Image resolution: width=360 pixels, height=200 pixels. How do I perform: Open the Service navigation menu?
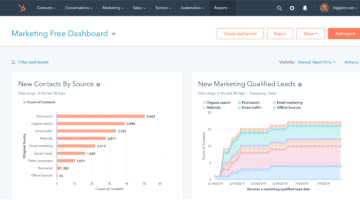(163, 8)
